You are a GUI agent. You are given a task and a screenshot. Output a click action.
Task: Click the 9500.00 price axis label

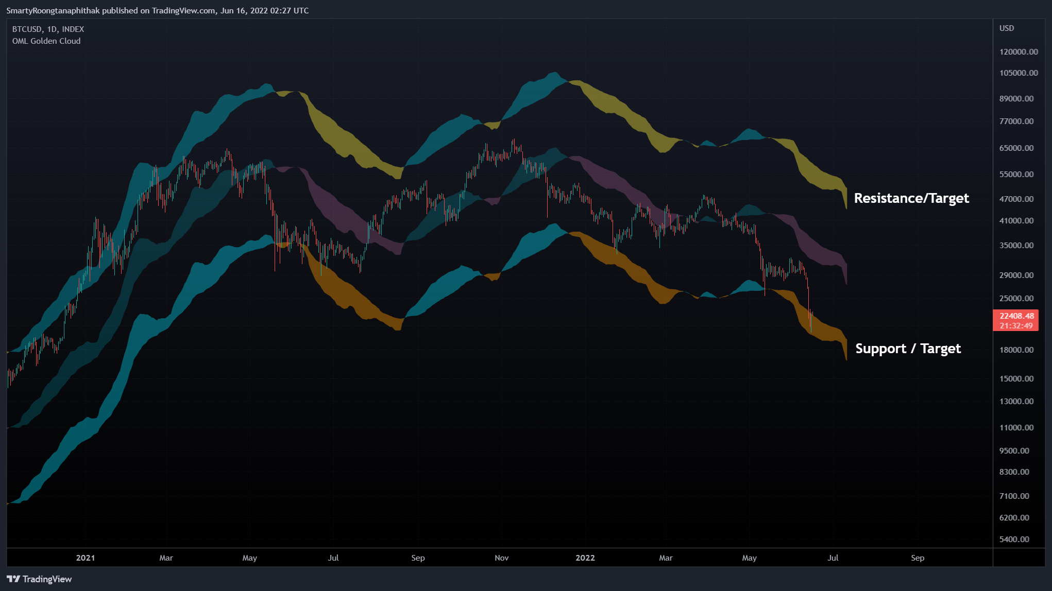pyautogui.click(x=1014, y=451)
